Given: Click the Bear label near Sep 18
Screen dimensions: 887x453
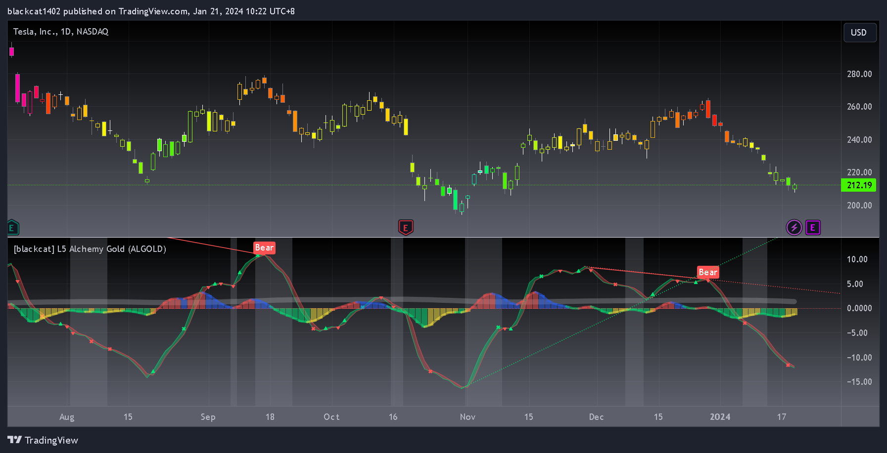Looking at the screenshot, I should click(x=264, y=248).
